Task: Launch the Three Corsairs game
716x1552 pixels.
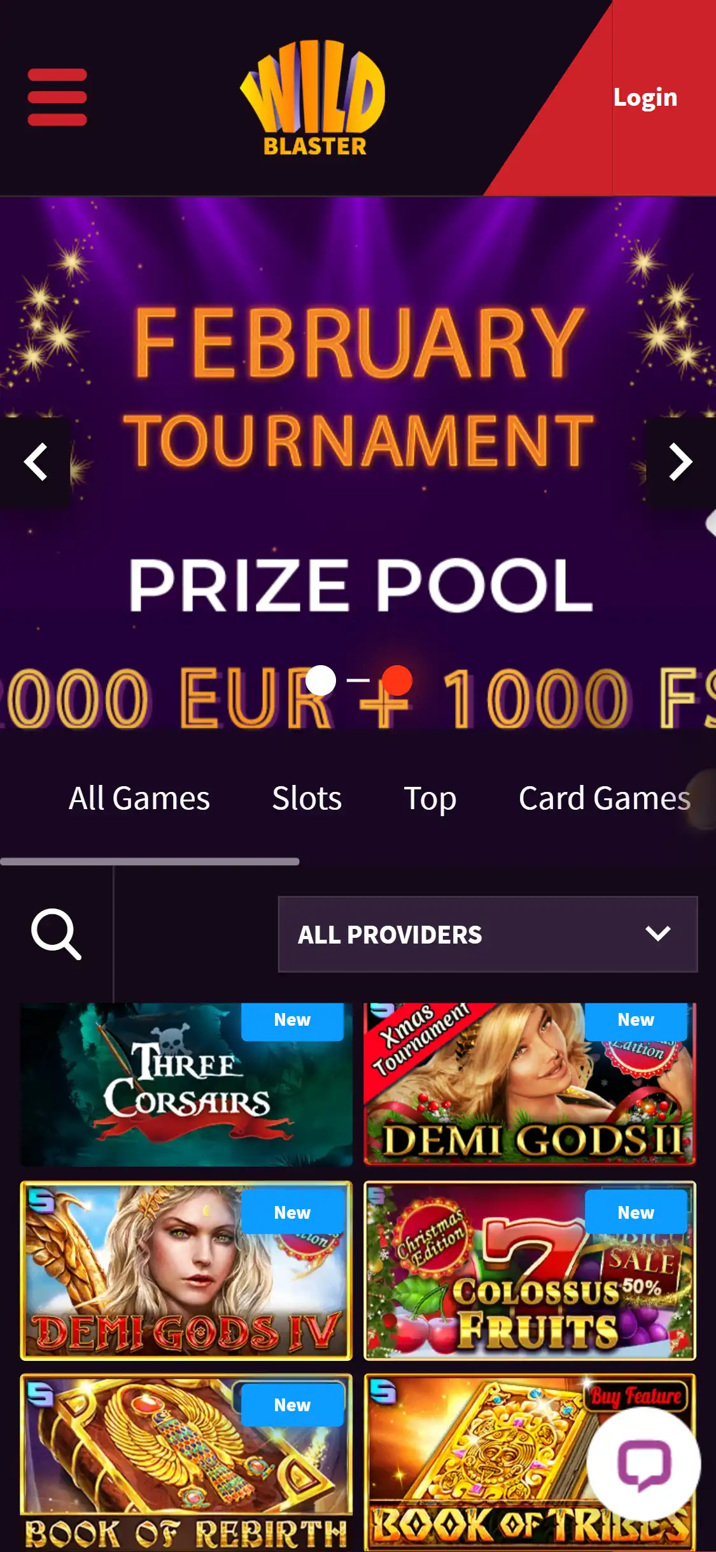Action: point(186,1084)
